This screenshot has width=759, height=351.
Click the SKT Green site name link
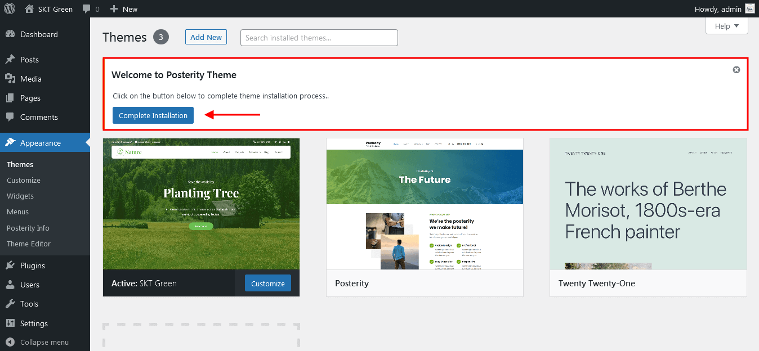tap(55, 9)
